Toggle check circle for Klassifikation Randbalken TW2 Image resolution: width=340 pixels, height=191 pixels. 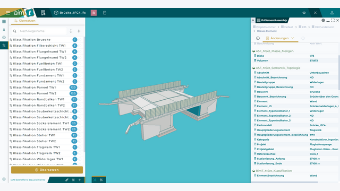(x=80, y=106)
